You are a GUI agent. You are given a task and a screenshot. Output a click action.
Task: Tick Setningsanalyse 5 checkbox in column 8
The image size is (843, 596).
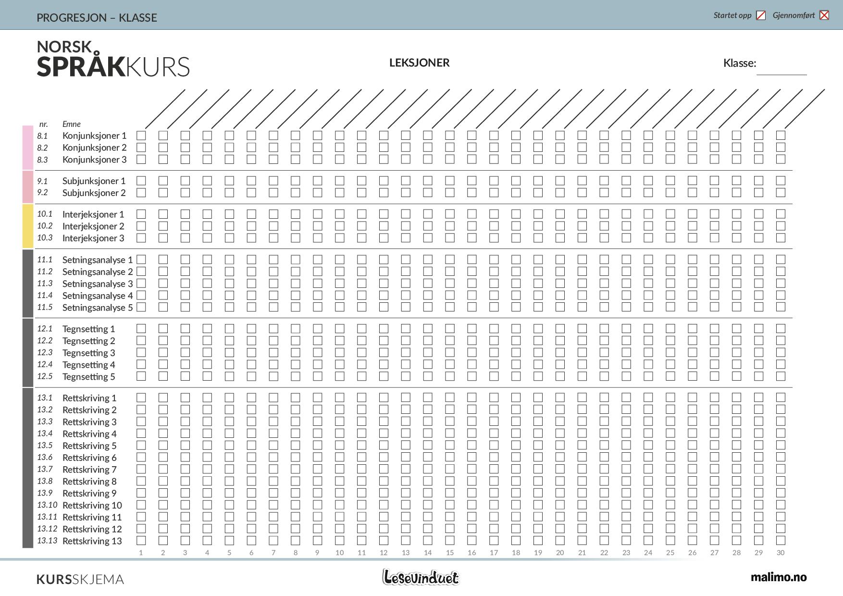(296, 307)
